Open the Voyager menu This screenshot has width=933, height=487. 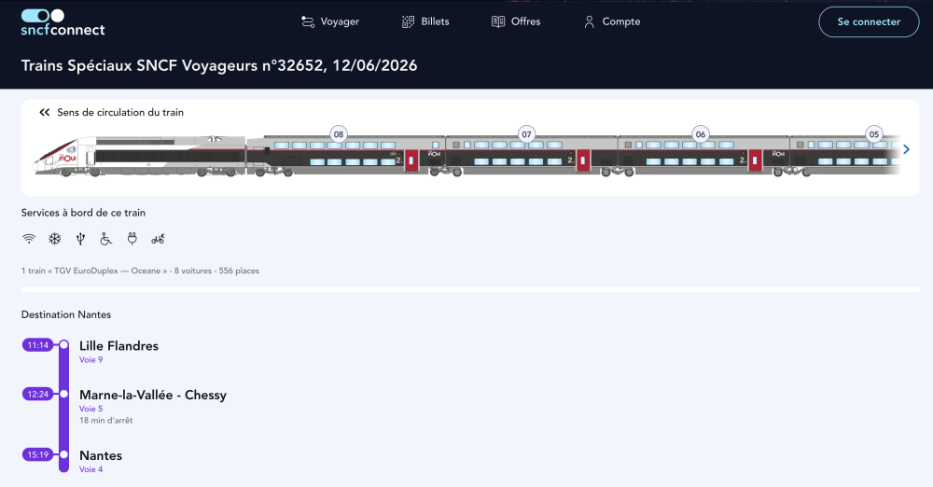coord(330,22)
